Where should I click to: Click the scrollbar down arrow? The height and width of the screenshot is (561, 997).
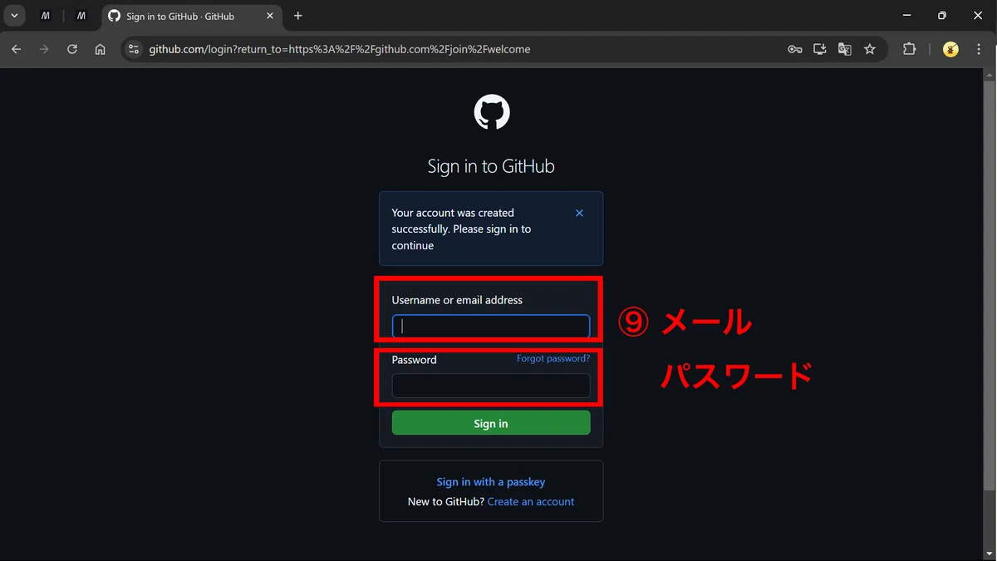point(990,554)
